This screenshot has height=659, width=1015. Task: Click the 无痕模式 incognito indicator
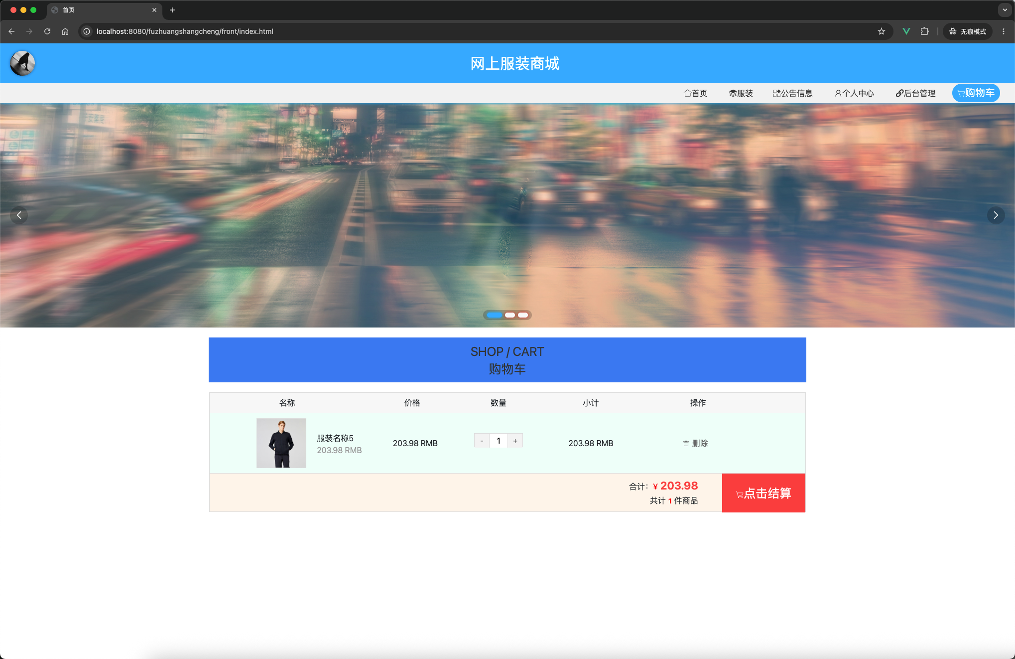pyautogui.click(x=967, y=31)
